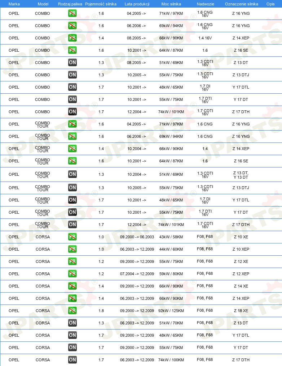Click the Rodzaj paliwa column header
282x366 pixels.
pos(70,4)
